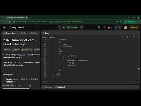Click the flag=true line in editor

67,47
